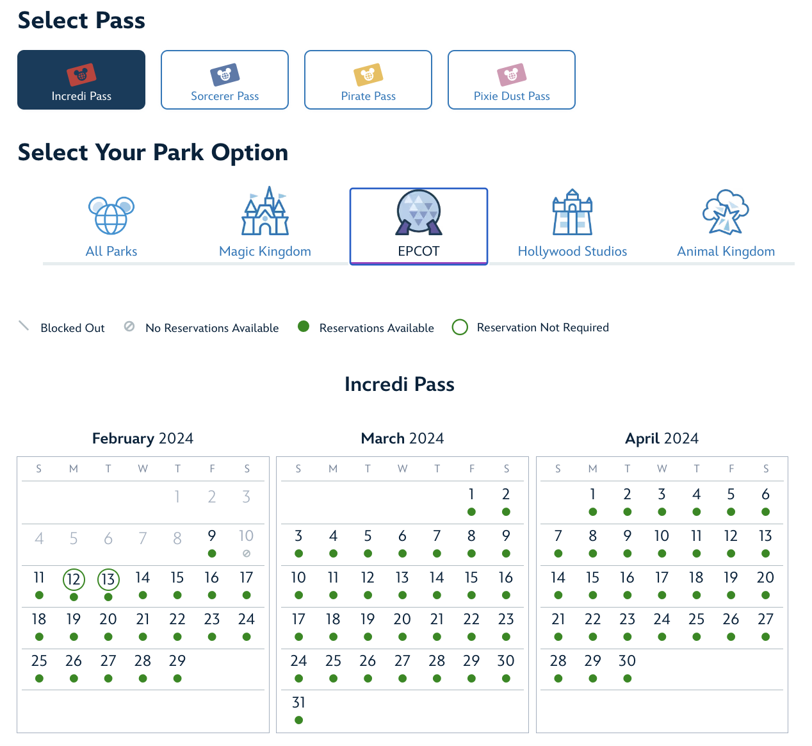Screen dimensions: 812x746
Task: Select circled February 13 date
Action: click(108, 579)
